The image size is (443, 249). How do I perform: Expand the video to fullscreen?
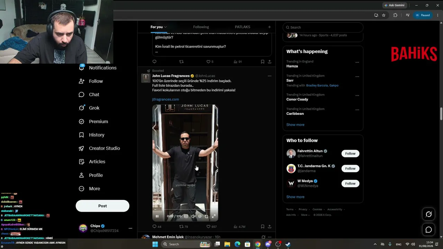click(214, 216)
